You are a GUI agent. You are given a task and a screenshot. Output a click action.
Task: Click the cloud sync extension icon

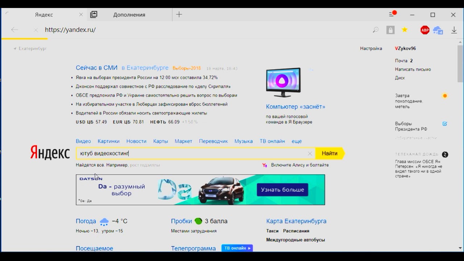438,30
